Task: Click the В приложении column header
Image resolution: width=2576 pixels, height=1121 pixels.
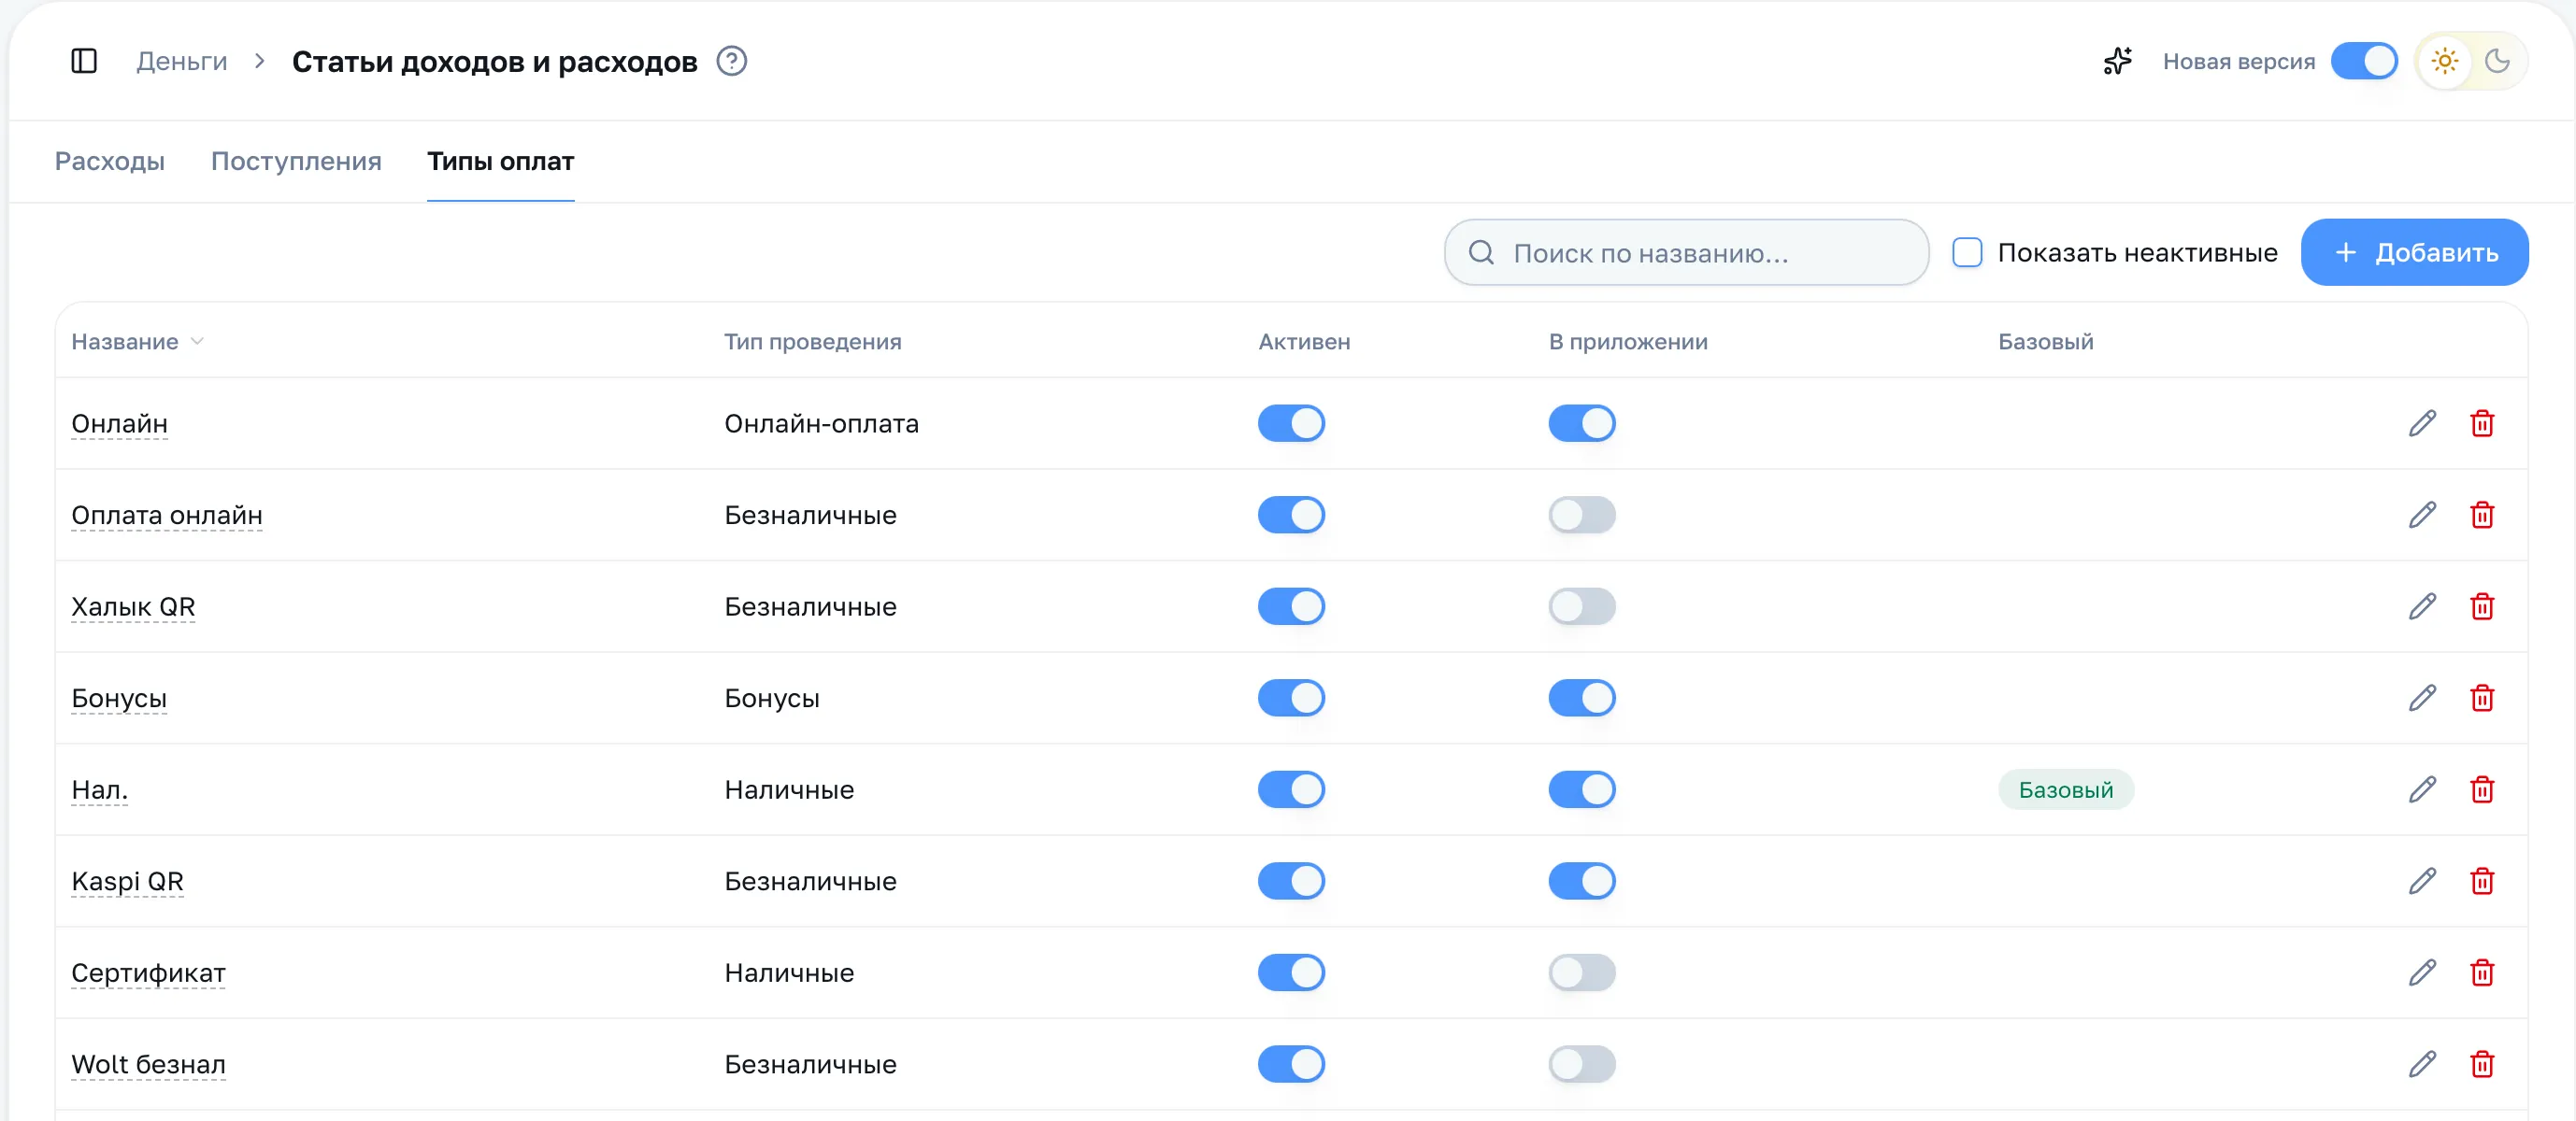Action: (x=1628, y=342)
